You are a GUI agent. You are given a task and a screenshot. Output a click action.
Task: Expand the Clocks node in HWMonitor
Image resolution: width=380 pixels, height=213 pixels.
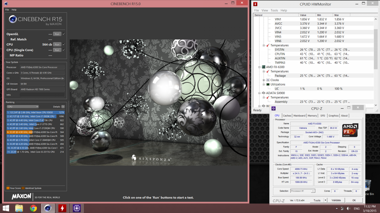tap(264, 80)
